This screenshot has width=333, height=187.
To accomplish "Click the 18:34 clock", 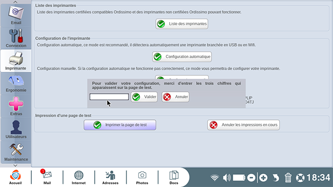I will (x=318, y=178).
